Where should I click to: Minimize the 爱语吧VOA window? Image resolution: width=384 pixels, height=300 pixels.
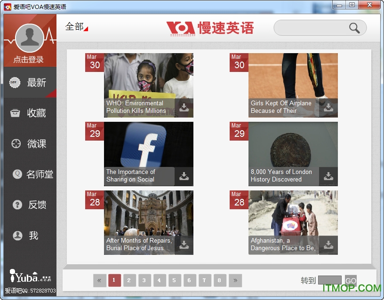(339, 5)
